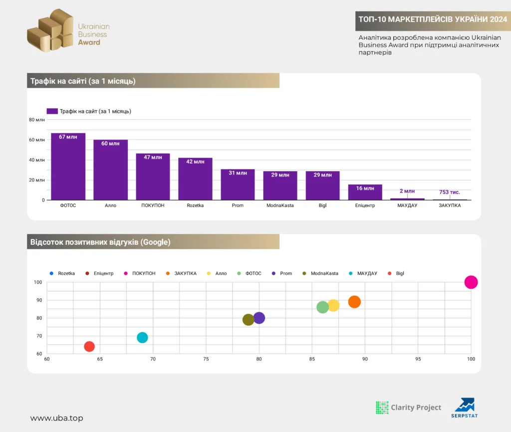This screenshot has height=432, width=511.
Task: Click the ЗАКУПКА axis label under the bar
Action: 450,205
